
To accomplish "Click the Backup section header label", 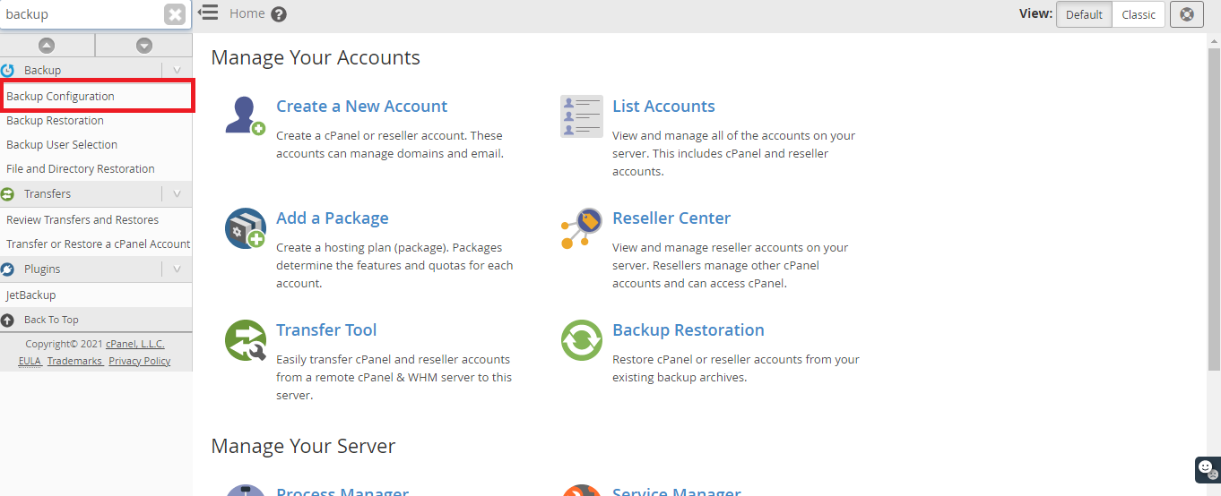I will [42, 70].
